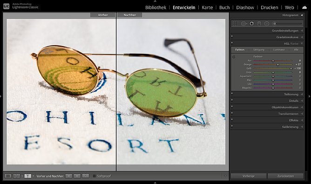Select the Spot Removal tool
Viewport: 311px width, 184px height.
[244, 24]
